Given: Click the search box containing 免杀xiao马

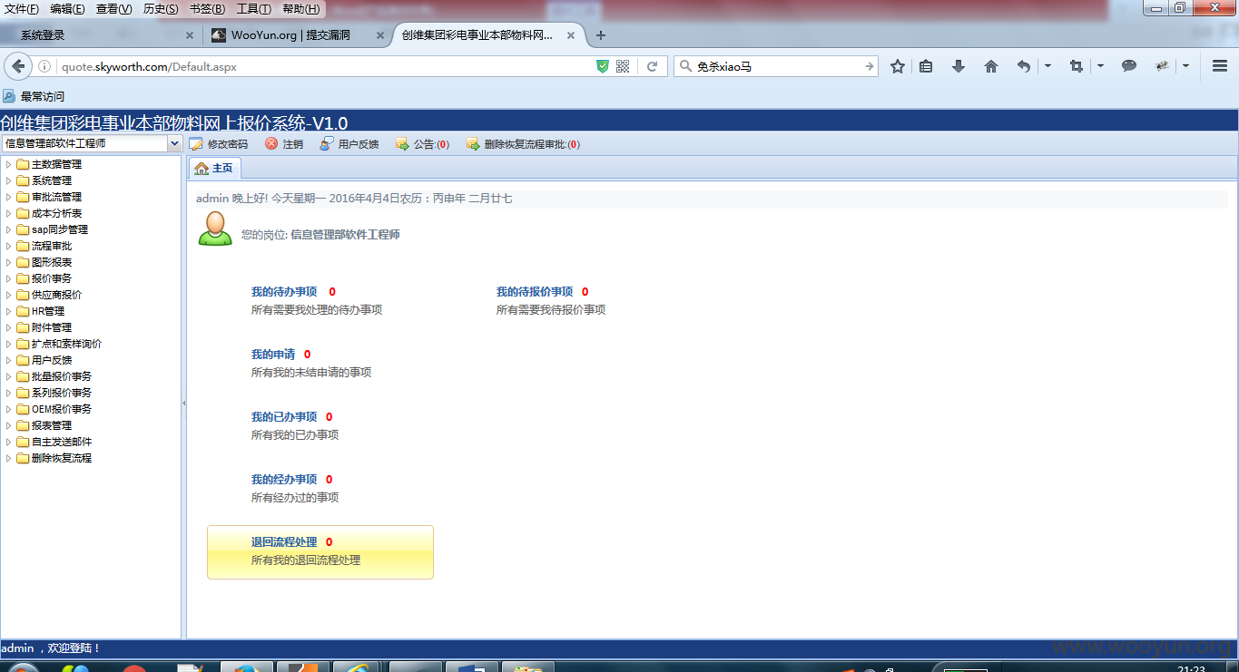Looking at the screenshot, I should click(776, 66).
